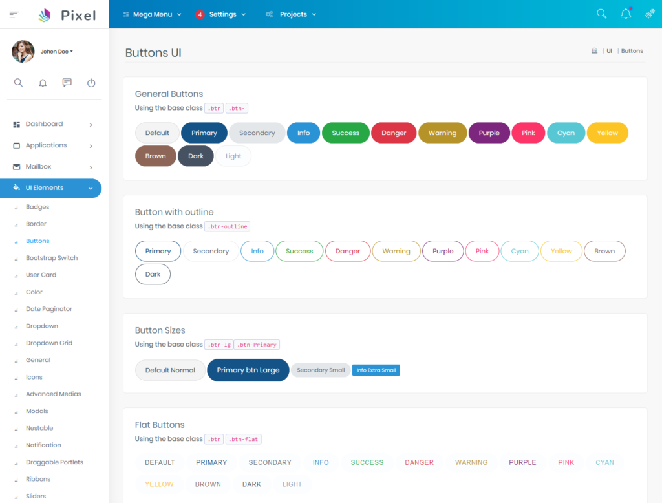Click solid Dark button
Screen dimensions: 662x503
tap(195, 156)
